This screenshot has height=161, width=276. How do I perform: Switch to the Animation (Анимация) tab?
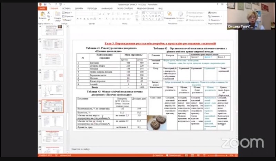pos(106,8)
